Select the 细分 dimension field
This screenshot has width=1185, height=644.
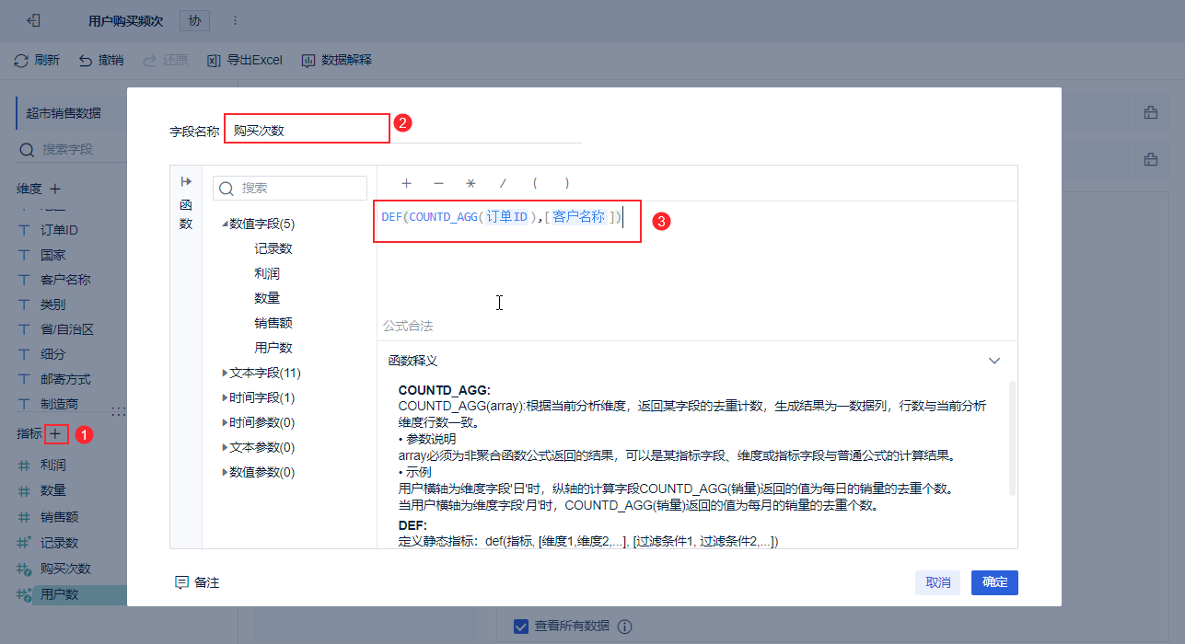tap(52, 354)
